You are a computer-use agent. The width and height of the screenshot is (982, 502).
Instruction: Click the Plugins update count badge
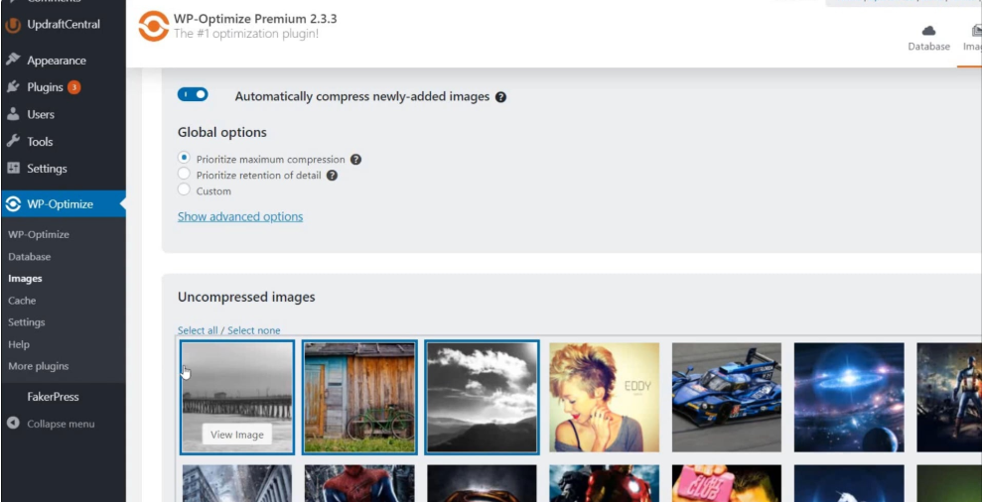click(x=73, y=87)
